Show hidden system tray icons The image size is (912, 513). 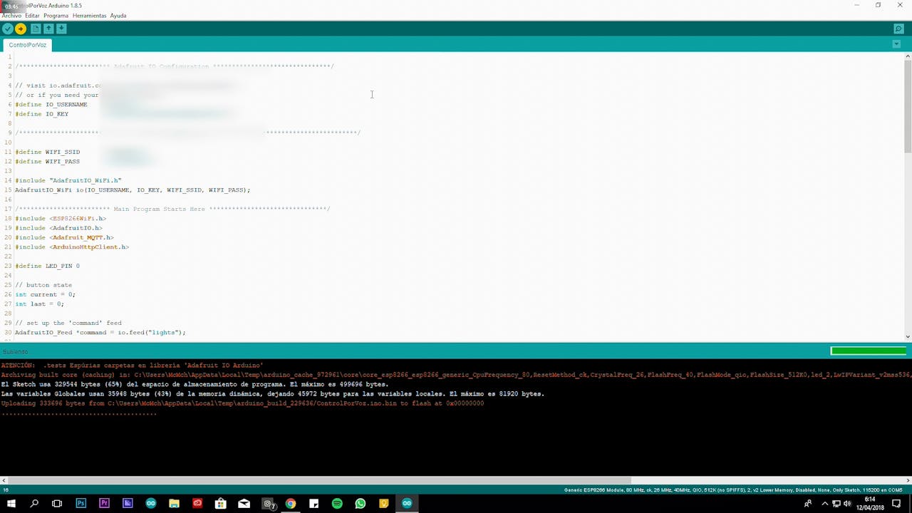point(825,504)
